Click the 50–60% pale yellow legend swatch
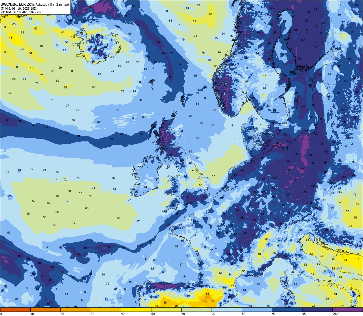Viewport: 363px width, 316px height. coord(166,309)
